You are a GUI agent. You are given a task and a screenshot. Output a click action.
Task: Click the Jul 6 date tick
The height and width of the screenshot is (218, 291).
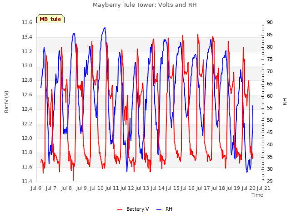tap(36, 188)
